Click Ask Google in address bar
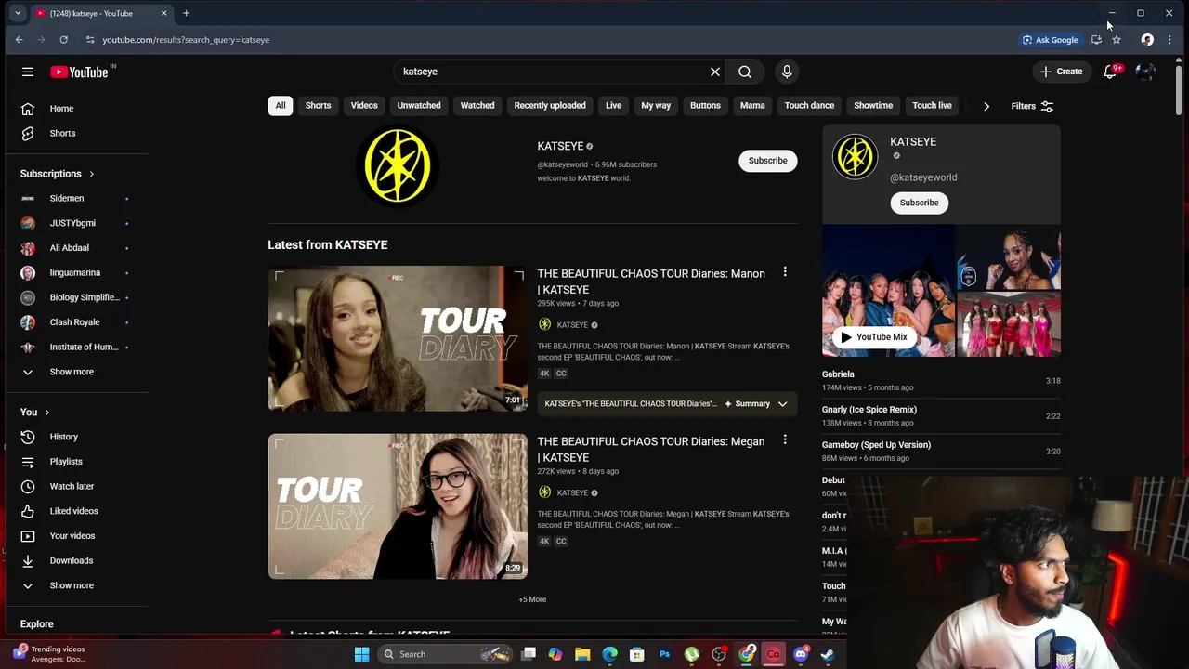This screenshot has width=1189, height=669. (x=1051, y=40)
